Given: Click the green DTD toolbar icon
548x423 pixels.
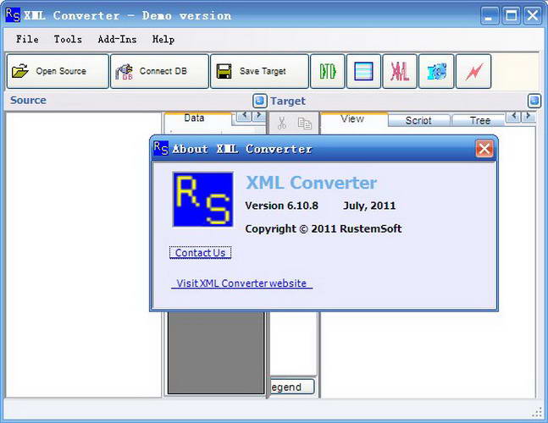Looking at the screenshot, I should pos(328,71).
